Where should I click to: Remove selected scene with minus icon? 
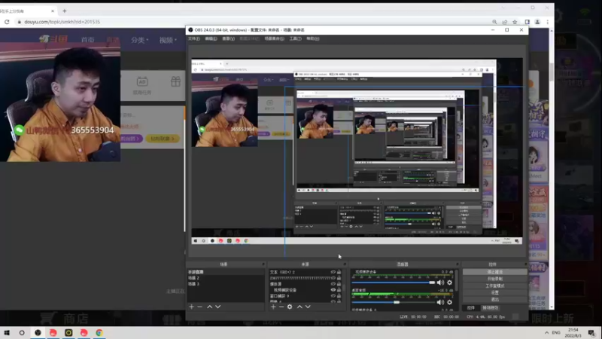coord(199,307)
